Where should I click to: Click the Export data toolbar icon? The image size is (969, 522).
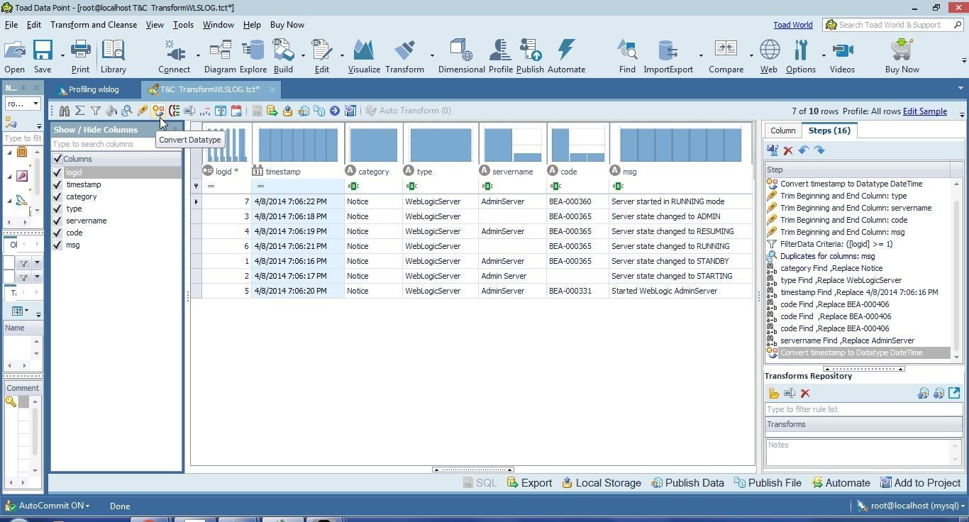coord(272,111)
